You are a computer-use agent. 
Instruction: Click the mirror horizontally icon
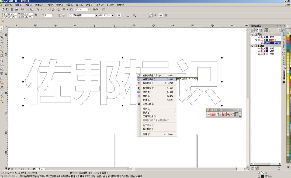[x=59, y=15]
